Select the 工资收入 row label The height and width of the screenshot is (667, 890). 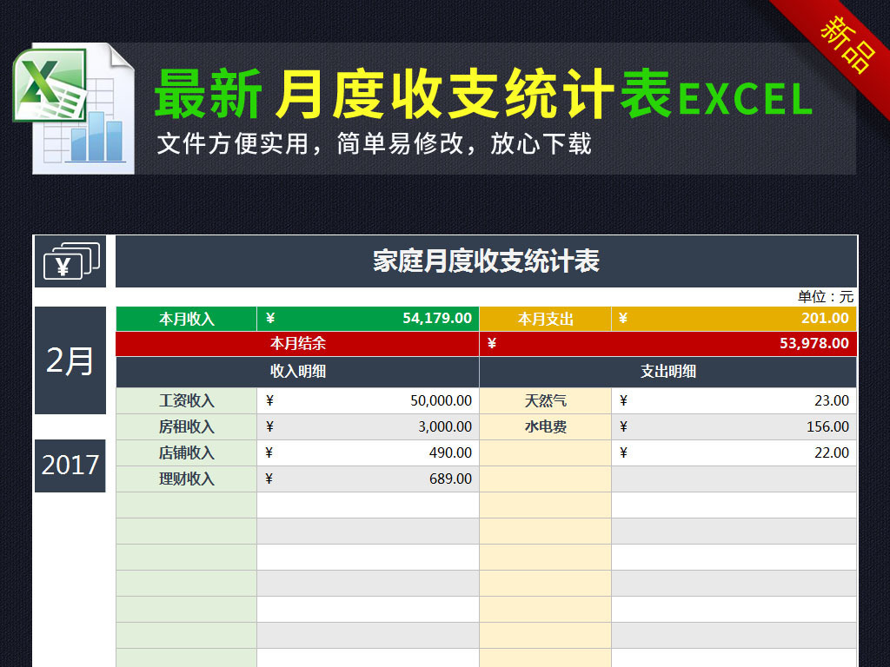tap(186, 401)
